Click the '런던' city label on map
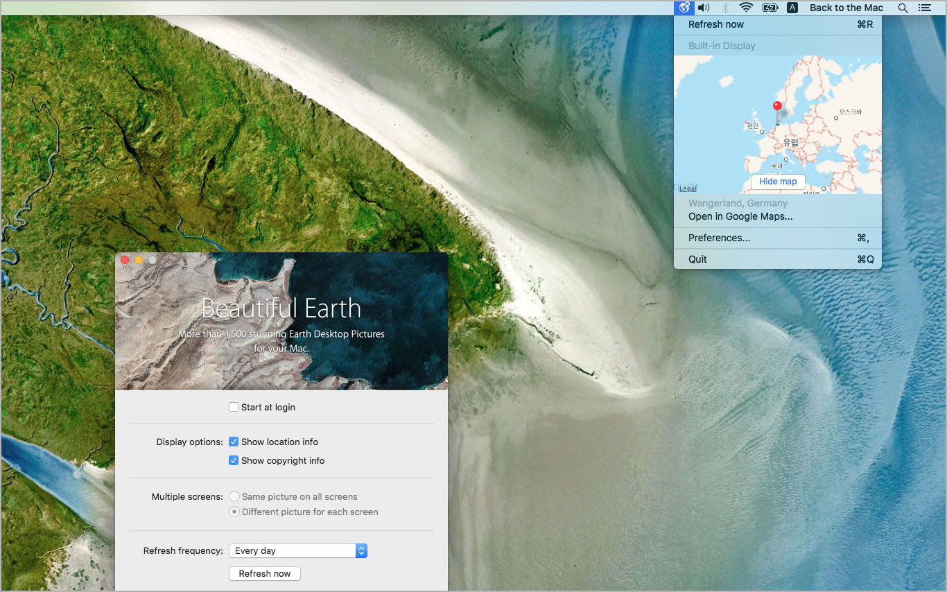Image resolution: width=947 pixels, height=592 pixels. pos(752,125)
